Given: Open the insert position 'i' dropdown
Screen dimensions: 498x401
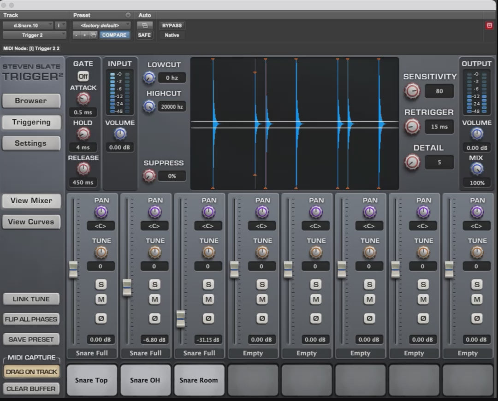Looking at the screenshot, I should coord(60,25).
